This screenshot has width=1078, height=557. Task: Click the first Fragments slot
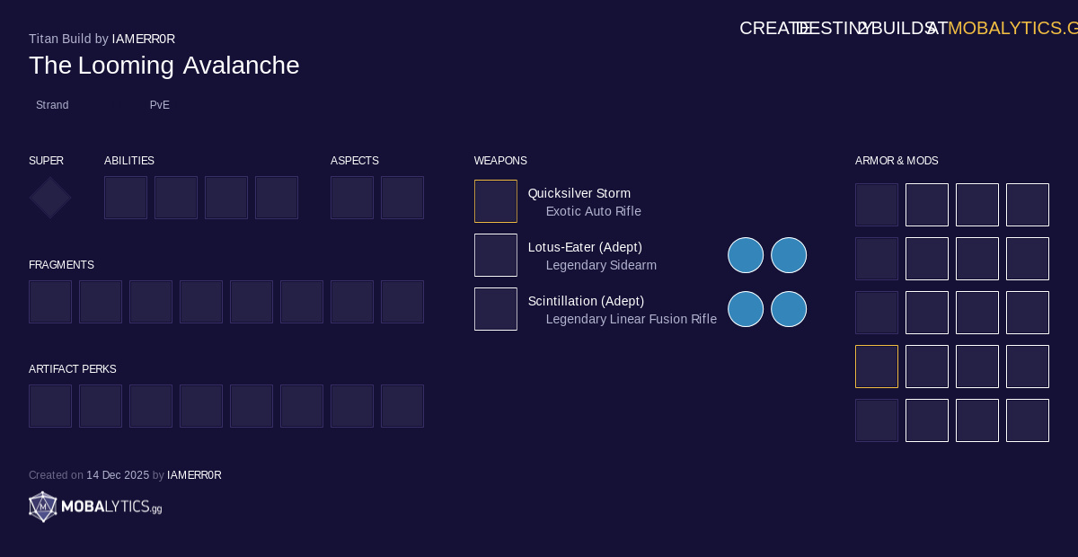click(x=50, y=302)
